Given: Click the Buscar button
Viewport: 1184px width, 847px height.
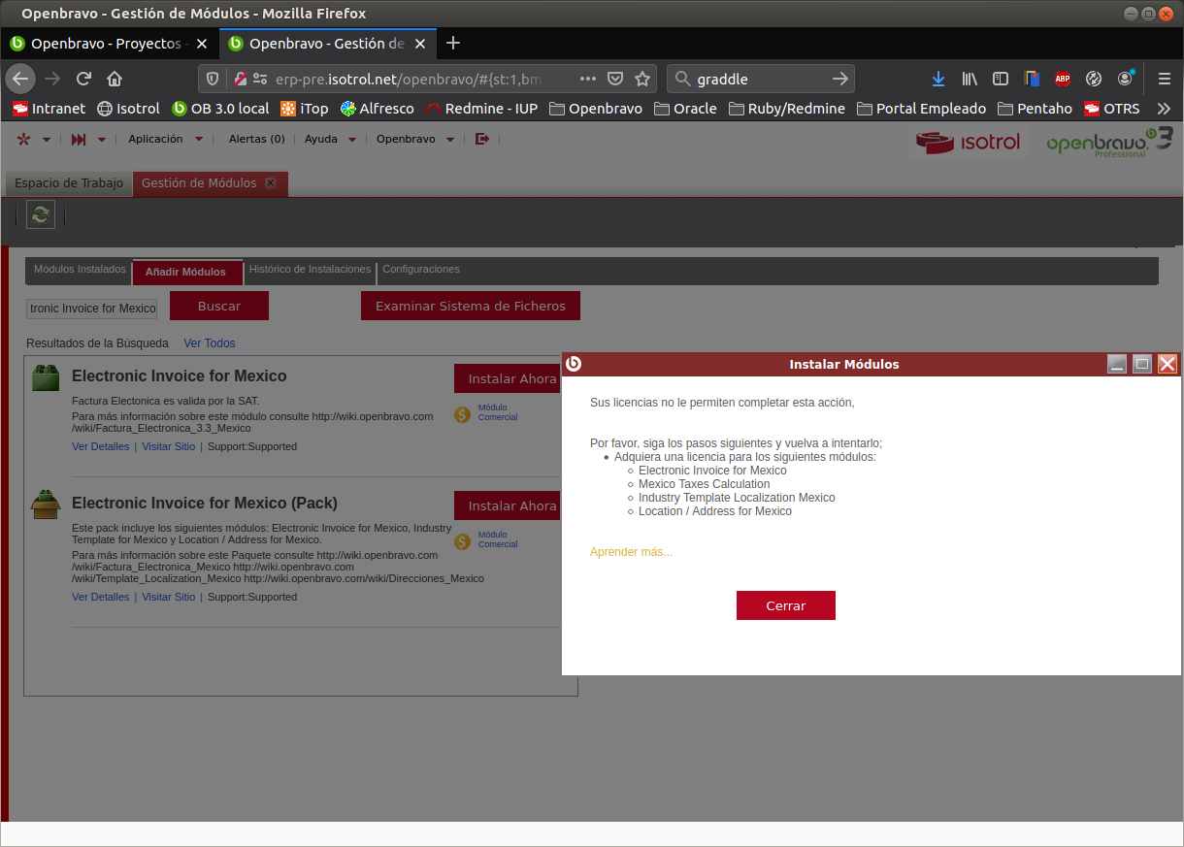Looking at the screenshot, I should (219, 306).
